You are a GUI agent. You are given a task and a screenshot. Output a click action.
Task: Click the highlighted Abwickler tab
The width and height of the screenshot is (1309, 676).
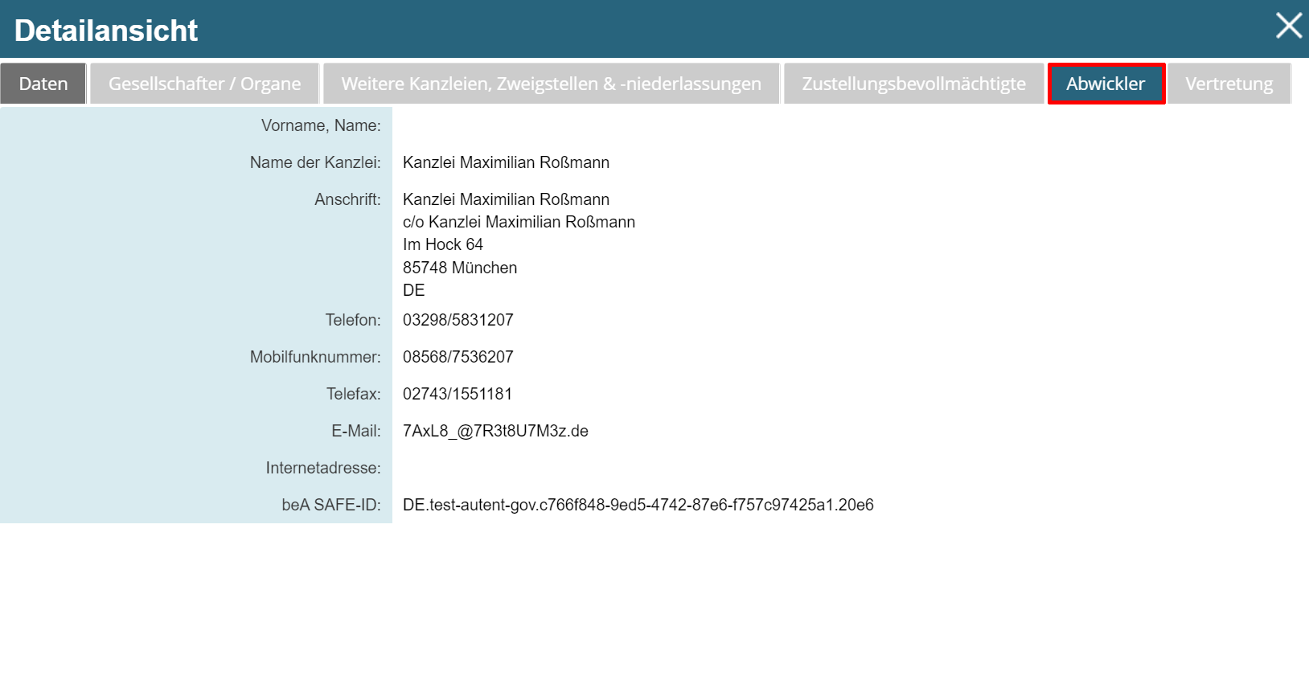[x=1106, y=84]
